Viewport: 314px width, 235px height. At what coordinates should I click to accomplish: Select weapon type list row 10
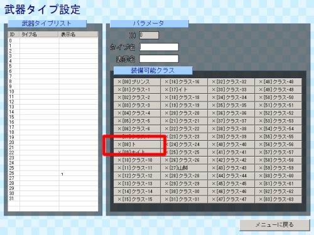tap(53, 91)
